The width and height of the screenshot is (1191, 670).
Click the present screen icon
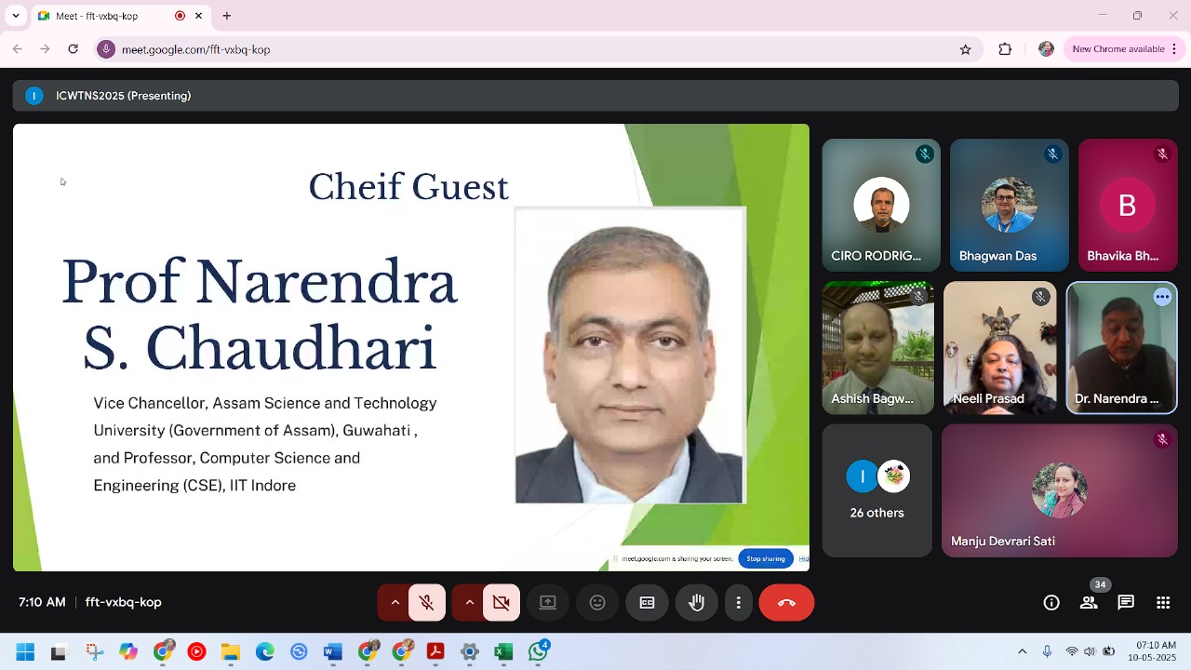click(x=548, y=603)
